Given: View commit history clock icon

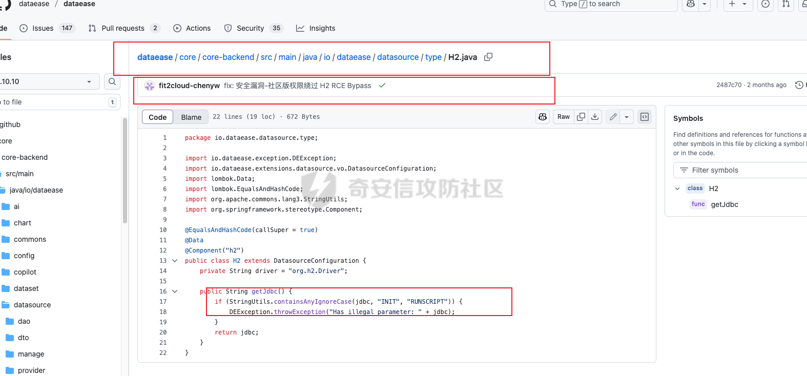Looking at the screenshot, I should pos(799,85).
